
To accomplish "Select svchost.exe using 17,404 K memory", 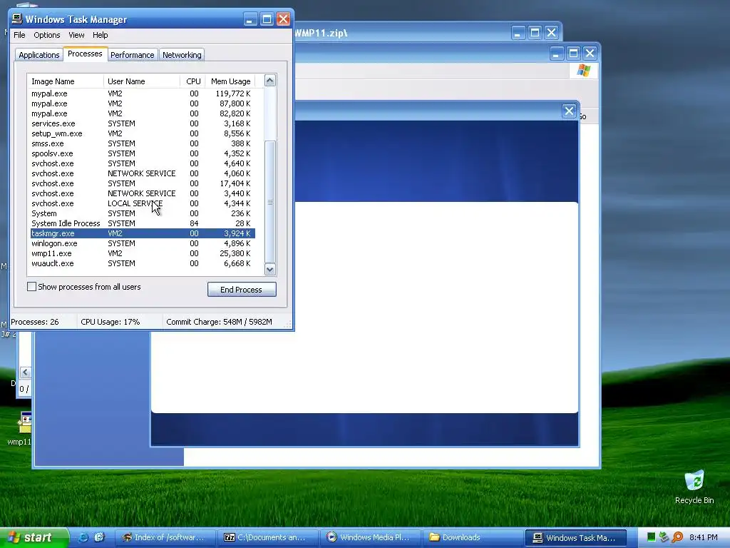I will 143,183.
